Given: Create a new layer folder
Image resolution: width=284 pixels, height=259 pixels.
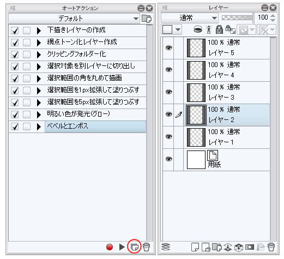Looking at the screenshot, I should (x=217, y=247).
